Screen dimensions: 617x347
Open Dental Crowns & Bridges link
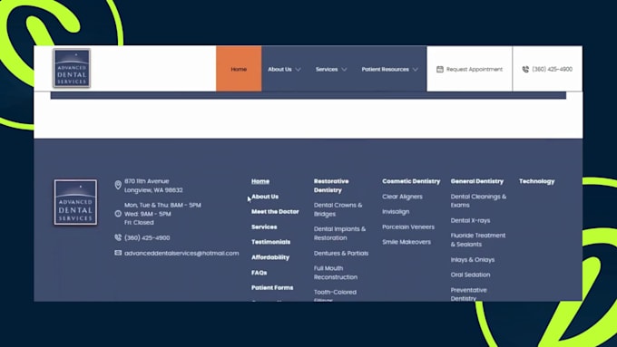tap(338, 209)
